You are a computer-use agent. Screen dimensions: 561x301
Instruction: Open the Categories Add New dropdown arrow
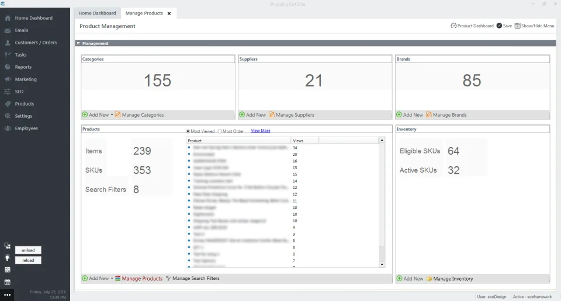112,114
